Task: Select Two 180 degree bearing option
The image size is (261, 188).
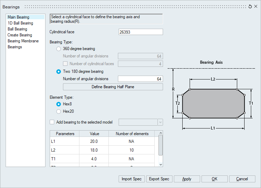Action: click(x=59, y=71)
